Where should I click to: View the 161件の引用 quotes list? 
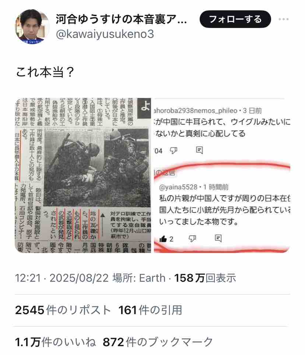[x=150, y=310]
